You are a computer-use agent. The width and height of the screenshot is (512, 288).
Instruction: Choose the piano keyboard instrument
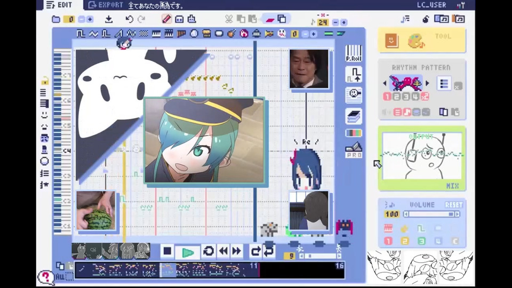point(156,34)
